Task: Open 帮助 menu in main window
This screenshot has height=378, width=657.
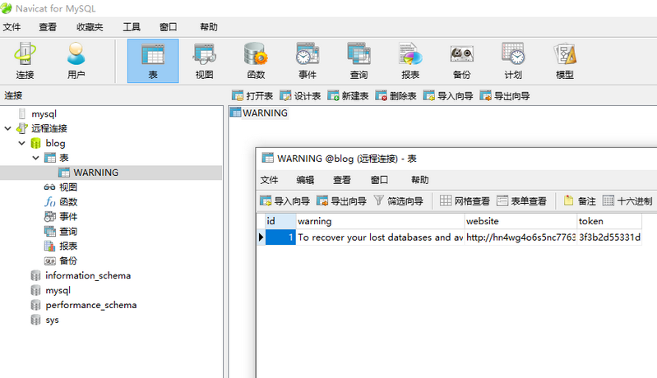Action: point(209,27)
